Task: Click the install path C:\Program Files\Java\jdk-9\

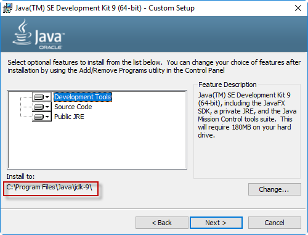Action: tap(49, 187)
